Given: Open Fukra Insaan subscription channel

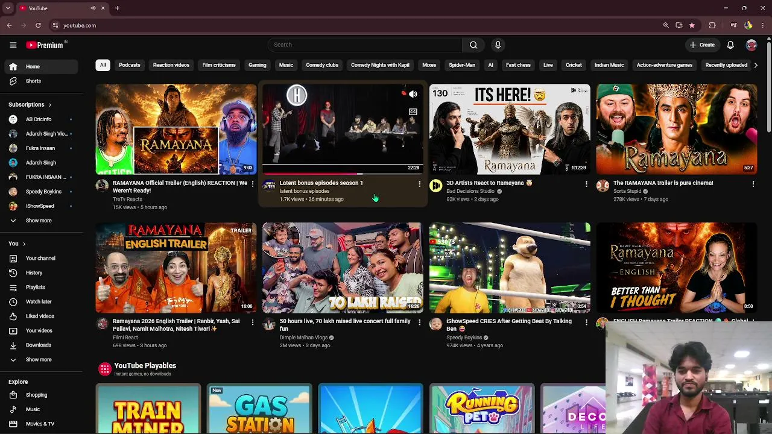Looking at the screenshot, I should coord(40,148).
